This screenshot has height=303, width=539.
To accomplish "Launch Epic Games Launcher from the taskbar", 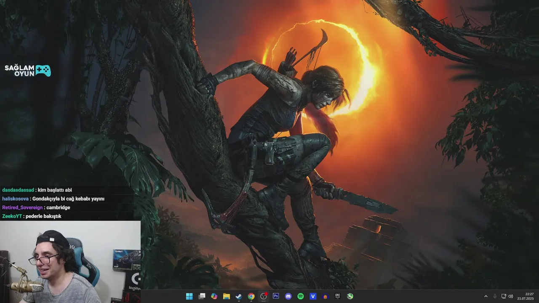I will [338, 296].
